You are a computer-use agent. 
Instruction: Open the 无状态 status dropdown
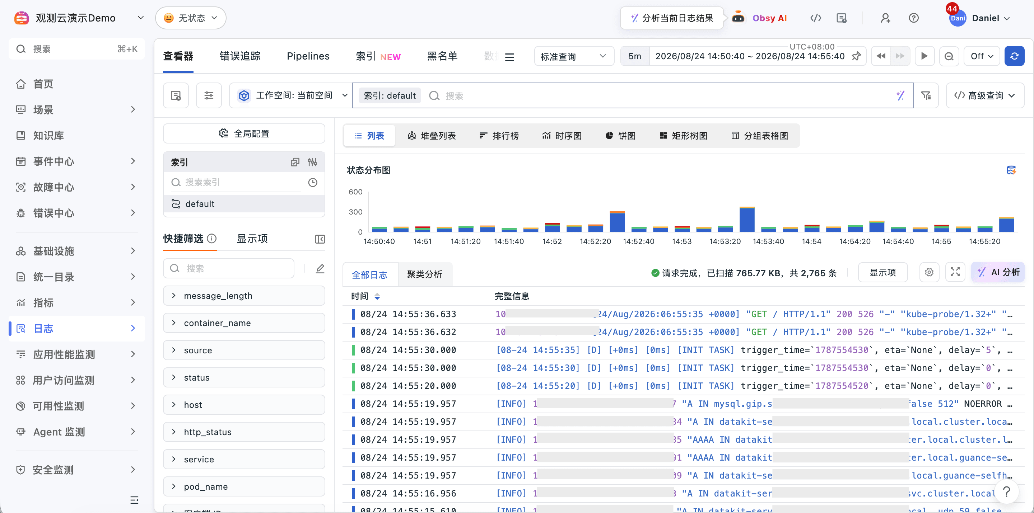coord(191,18)
